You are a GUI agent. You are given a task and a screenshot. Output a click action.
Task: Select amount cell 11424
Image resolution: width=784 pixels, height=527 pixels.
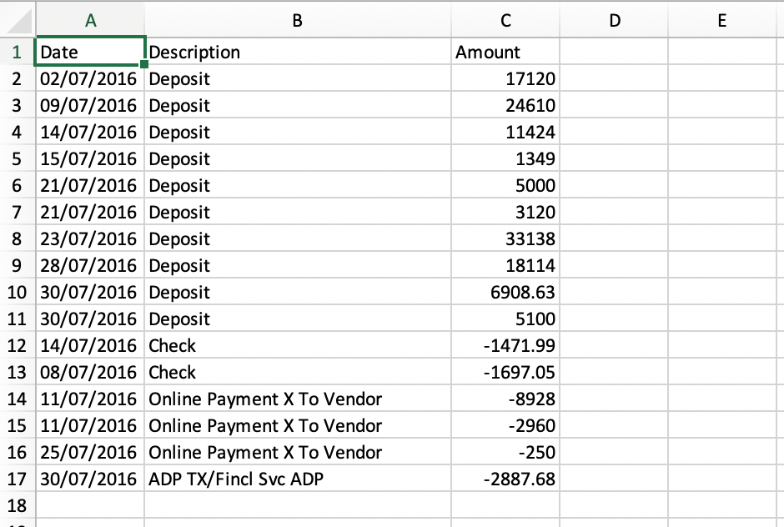pos(505,132)
